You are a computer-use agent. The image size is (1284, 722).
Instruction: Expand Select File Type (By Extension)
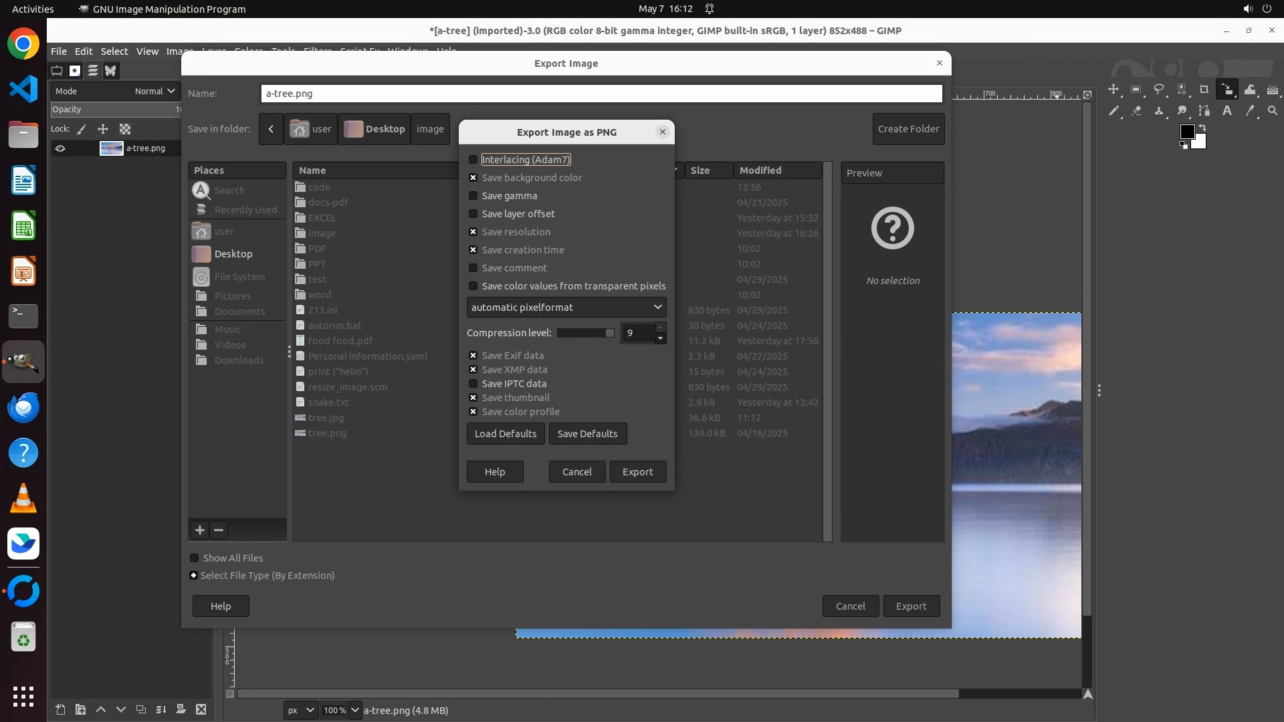194,576
